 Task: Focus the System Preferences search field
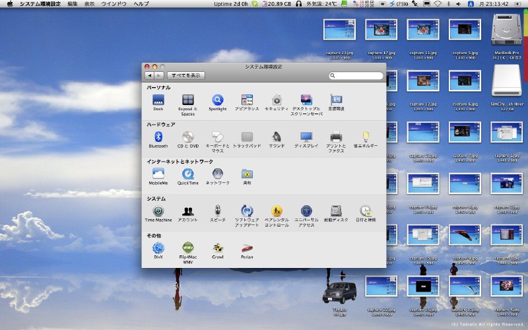coord(356,76)
